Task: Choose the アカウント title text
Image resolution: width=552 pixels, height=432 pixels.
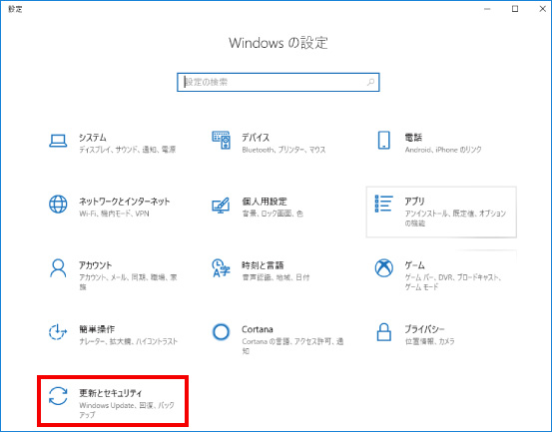Action: [x=96, y=265]
